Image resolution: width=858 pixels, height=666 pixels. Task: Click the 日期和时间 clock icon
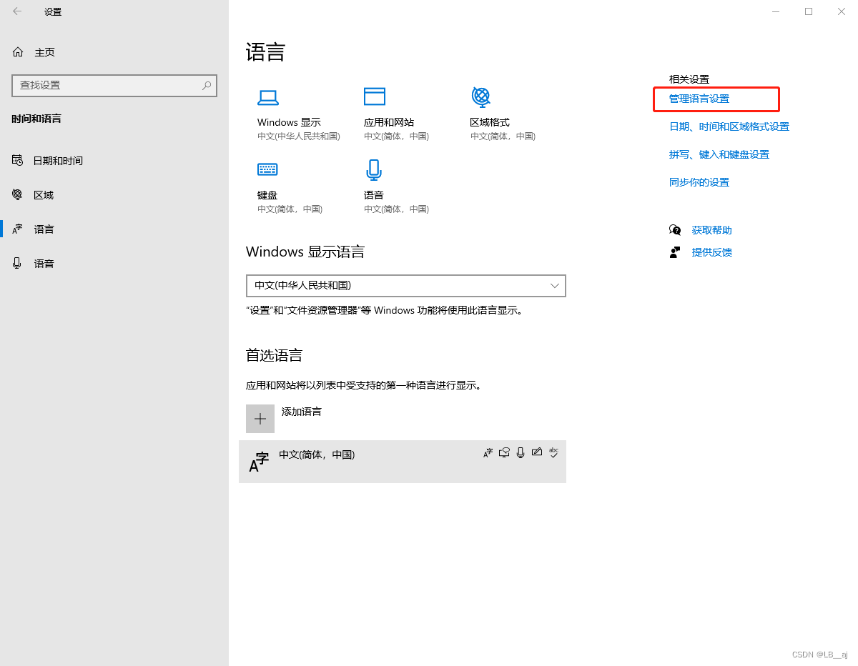17,160
